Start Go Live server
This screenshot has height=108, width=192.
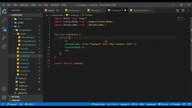click(x=163, y=104)
